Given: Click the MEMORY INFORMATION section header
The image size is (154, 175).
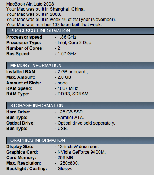Looking at the screenshot, I should [80, 66].
